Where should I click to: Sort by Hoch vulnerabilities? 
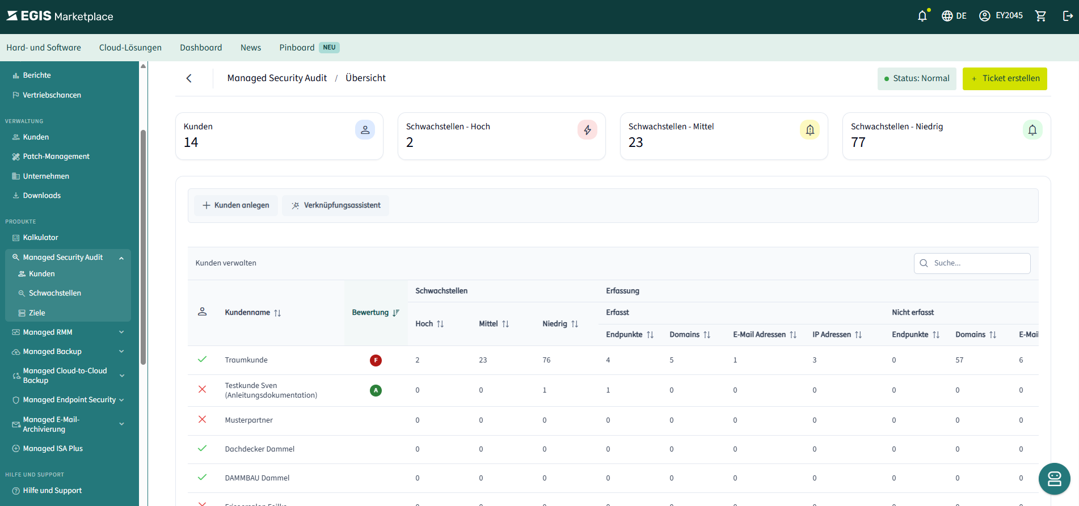point(440,324)
